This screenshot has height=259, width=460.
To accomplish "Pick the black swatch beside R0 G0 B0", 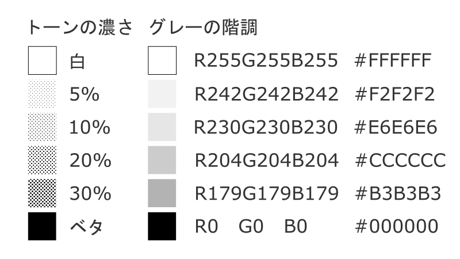I will click(x=162, y=226).
